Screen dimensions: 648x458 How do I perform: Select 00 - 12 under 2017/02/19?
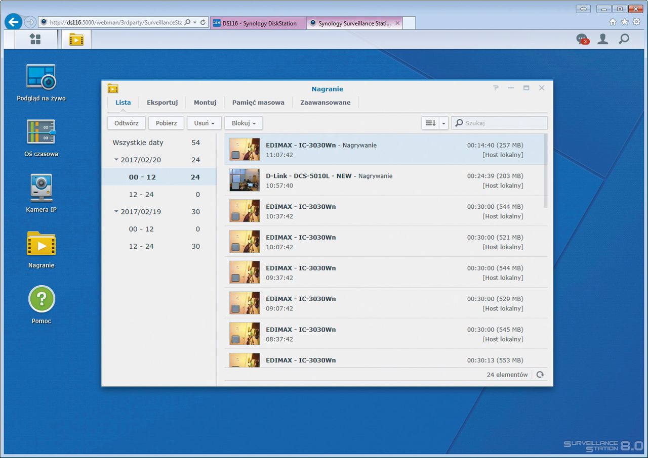(158, 229)
